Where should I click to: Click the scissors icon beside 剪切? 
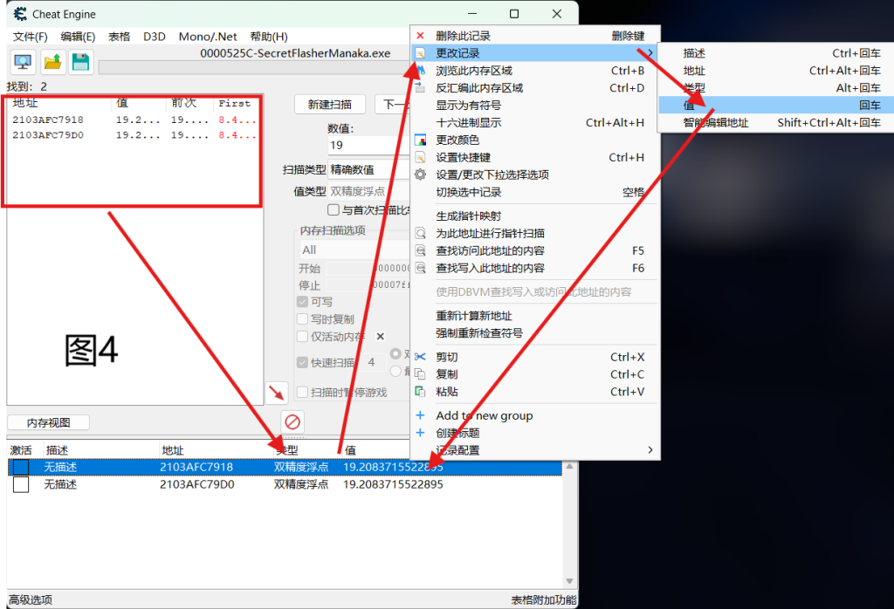[x=420, y=357]
